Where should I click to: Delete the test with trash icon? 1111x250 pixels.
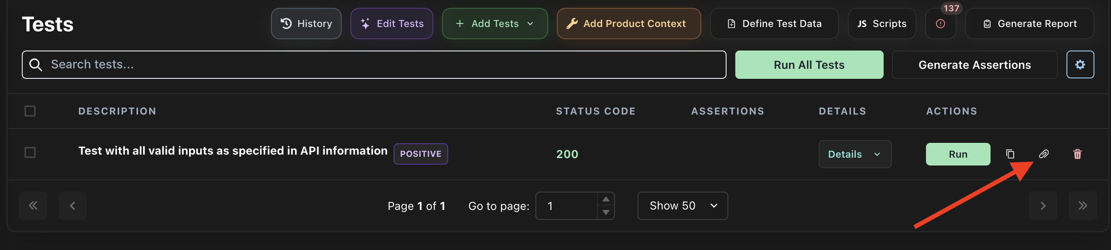coord(1077,154)
